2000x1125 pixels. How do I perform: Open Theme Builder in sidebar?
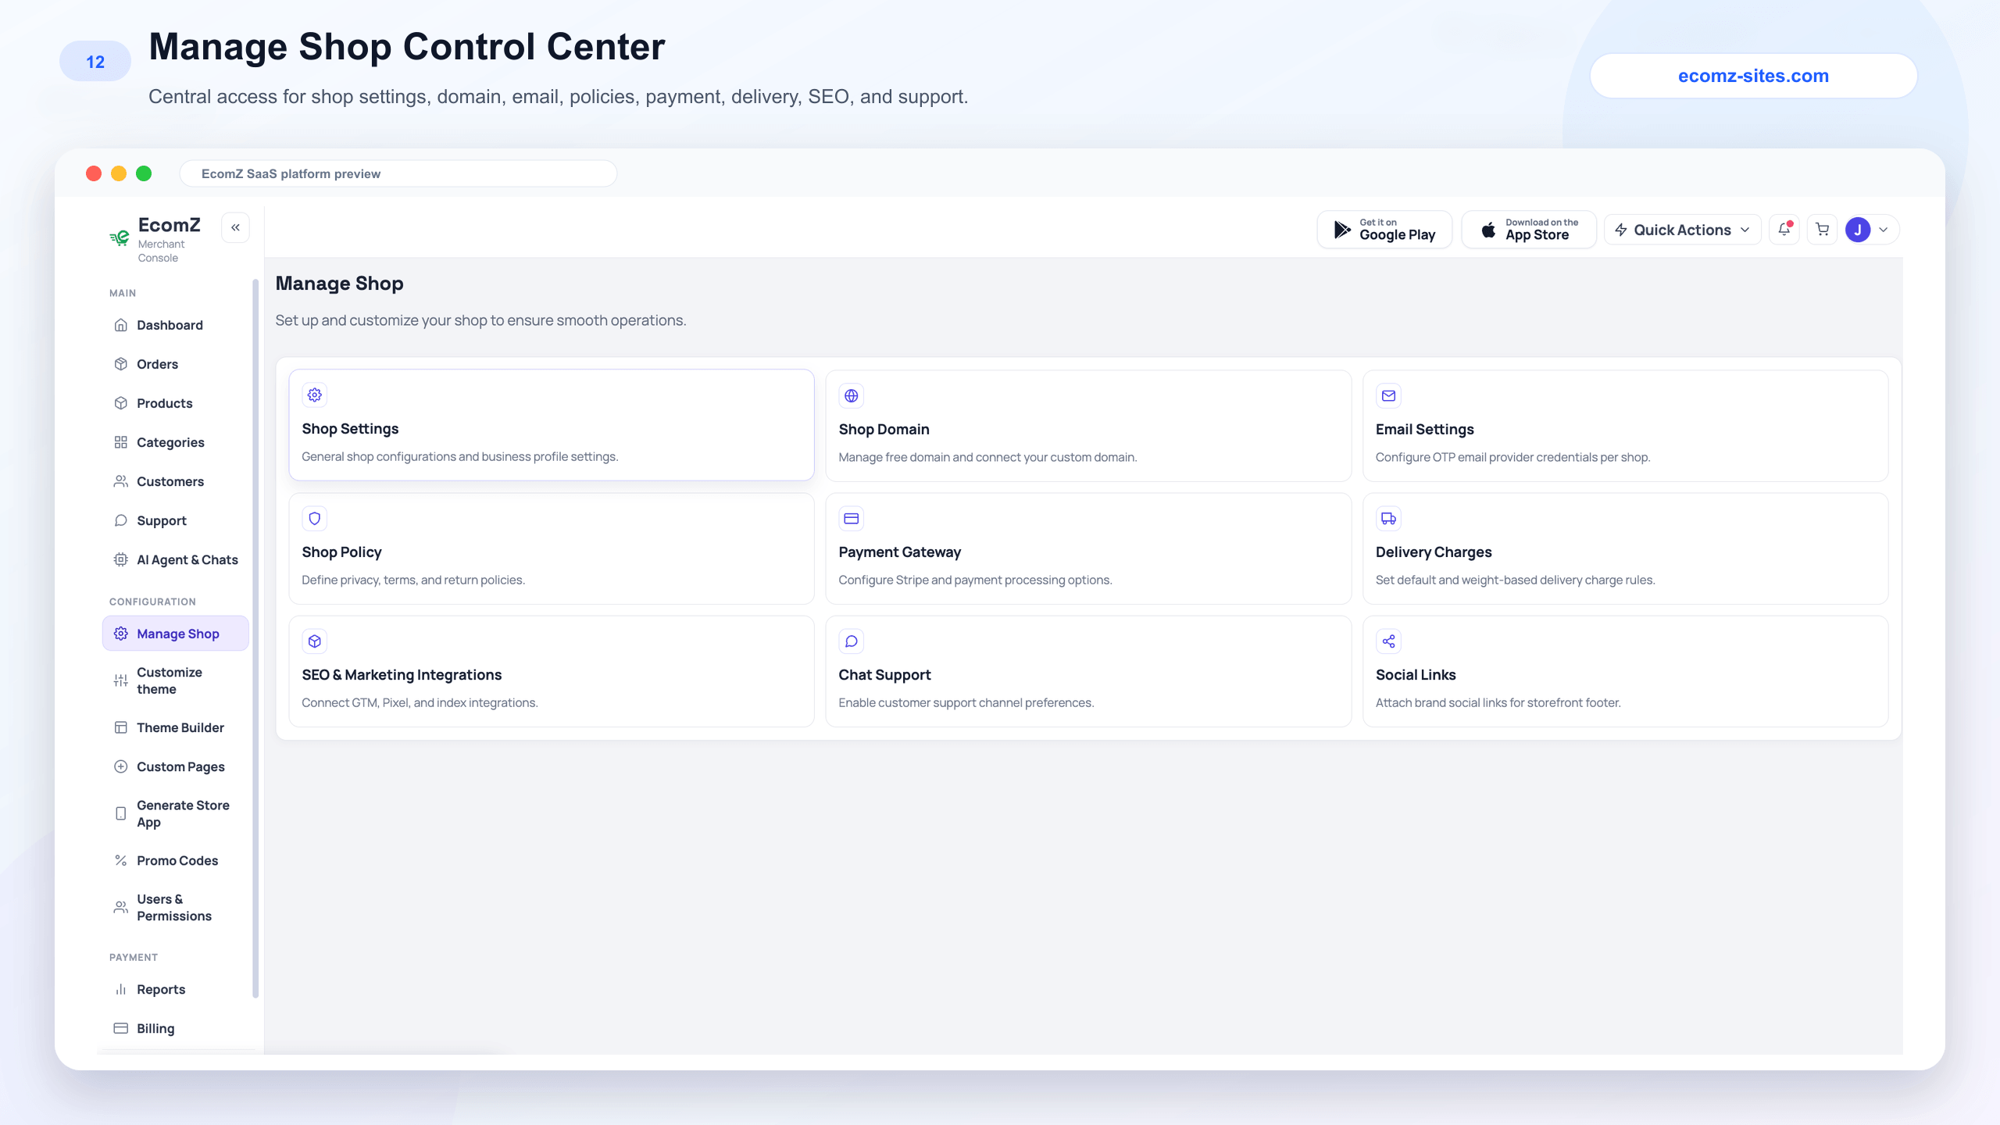[176, 727]
